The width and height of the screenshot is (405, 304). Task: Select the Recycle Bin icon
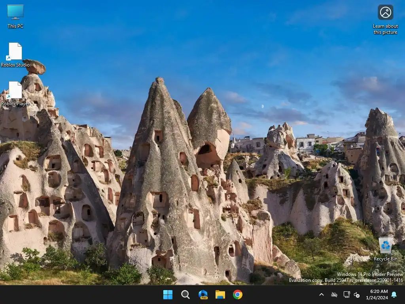pos(385,249)
